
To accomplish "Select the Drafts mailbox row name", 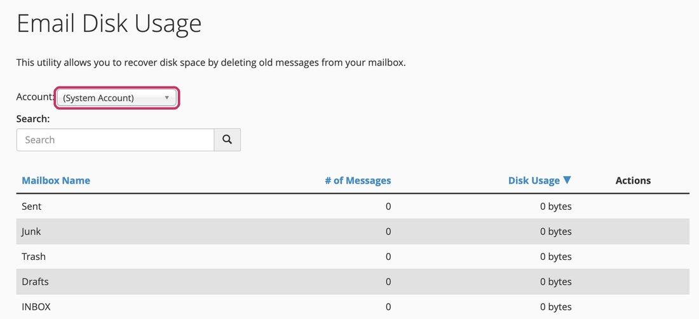I will (x=35, y=282).
